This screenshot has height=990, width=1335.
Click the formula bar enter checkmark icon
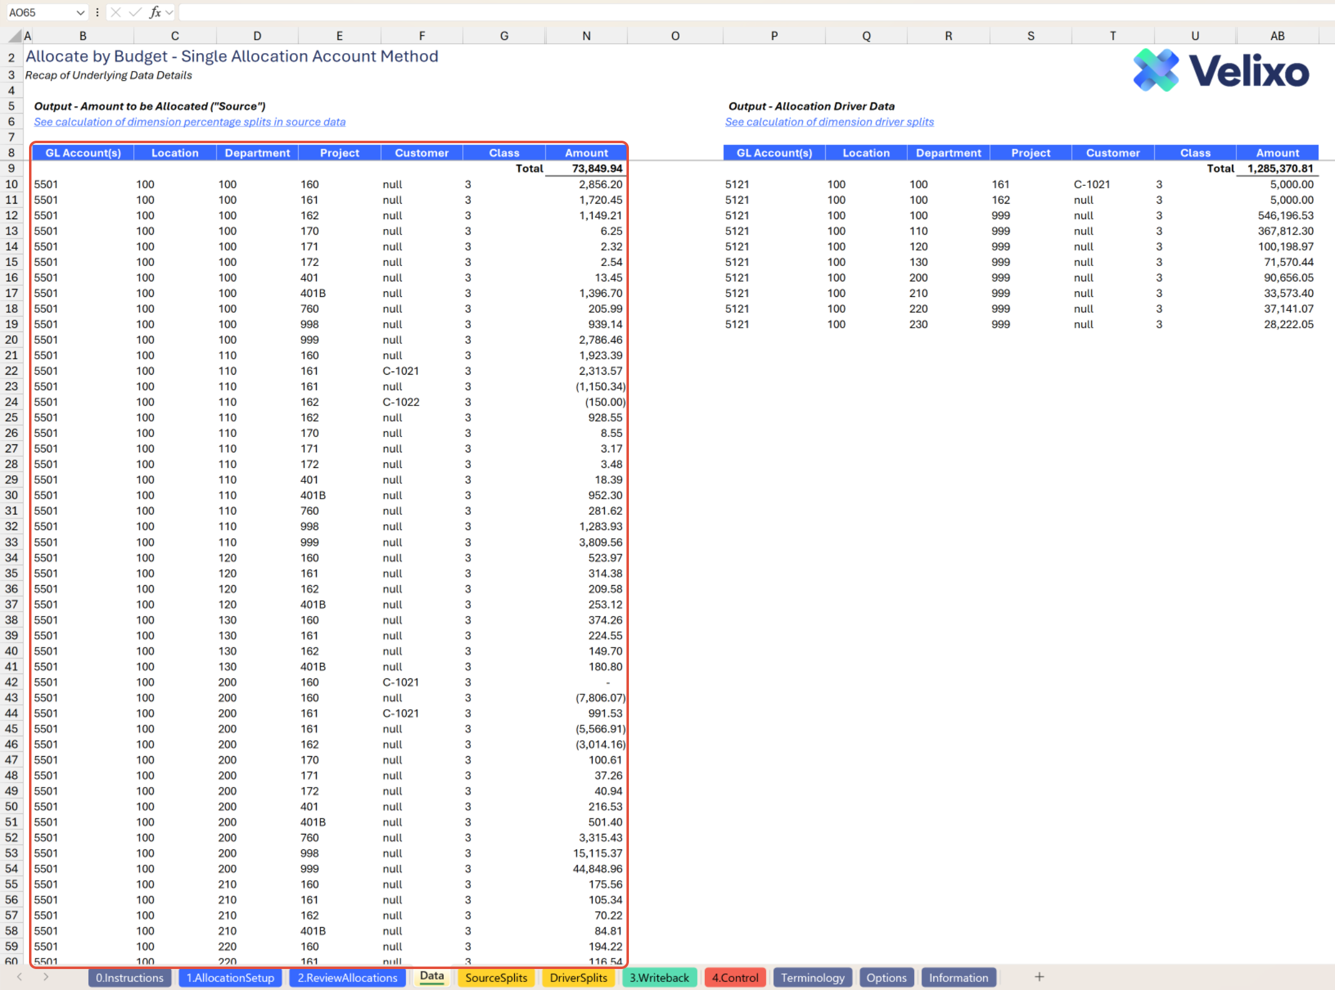pyautogui.click(x=135, y=12)
